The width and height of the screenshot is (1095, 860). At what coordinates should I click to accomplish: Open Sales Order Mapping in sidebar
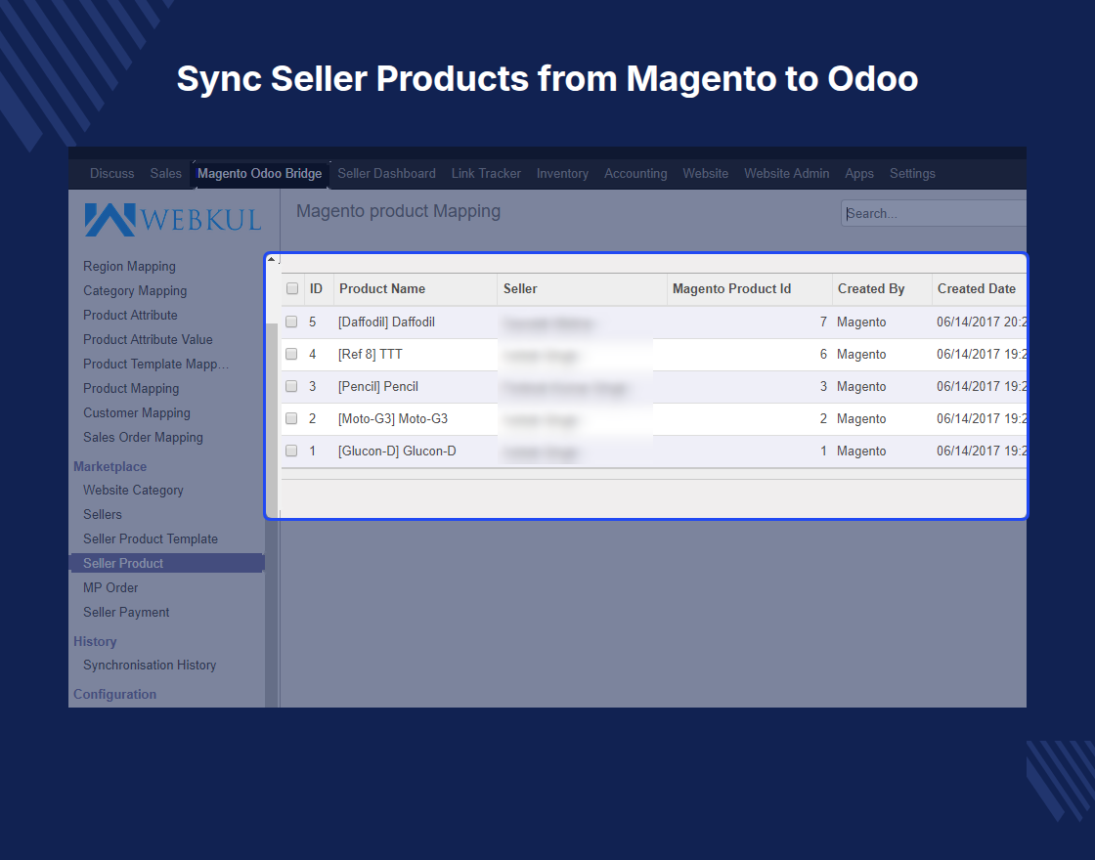tap(143, 437)
